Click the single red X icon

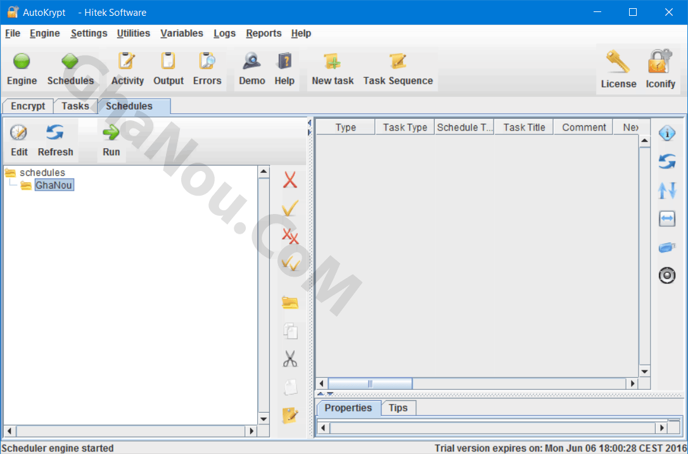pyautogui.click(x=290, y=180)
